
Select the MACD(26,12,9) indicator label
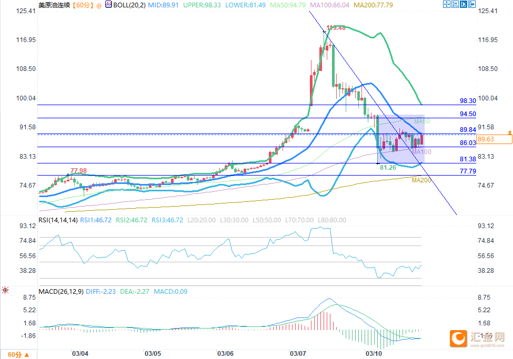coord(61,291)
